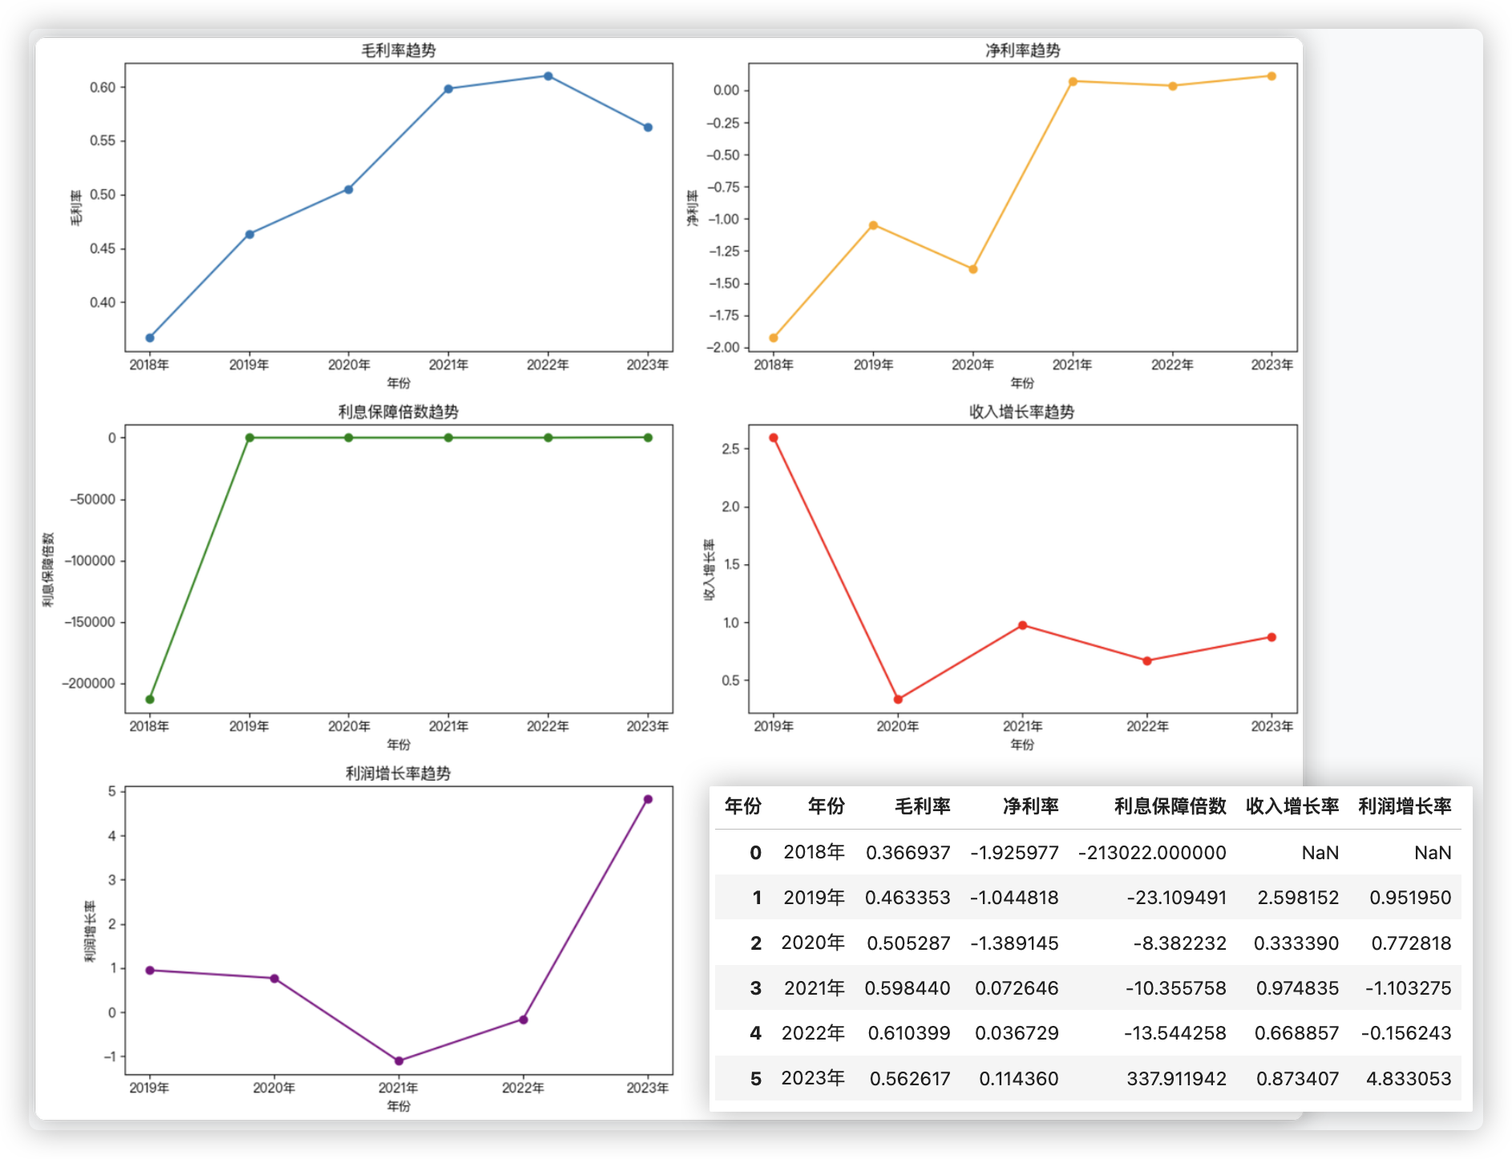Click the 毛利率趋势 chart title
1512x1159 pixels.
398,50
